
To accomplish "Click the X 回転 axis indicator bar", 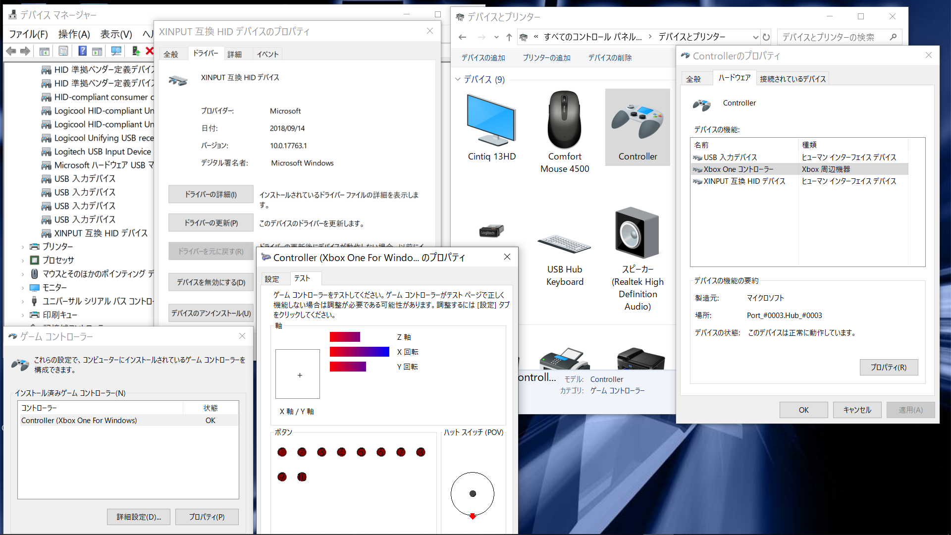I will click(360, 352).
